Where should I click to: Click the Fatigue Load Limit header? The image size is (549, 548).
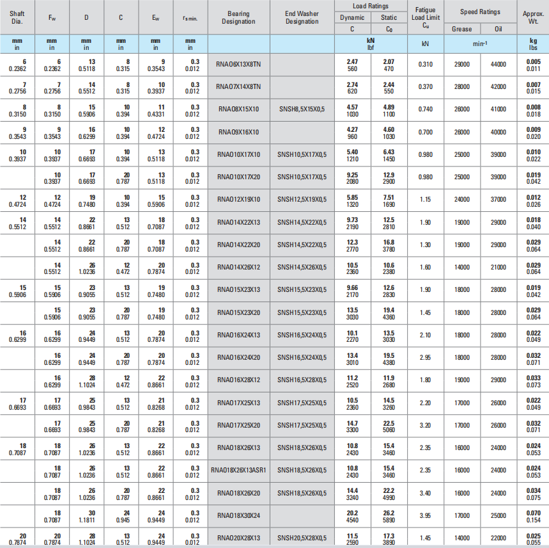coord(425,17)
